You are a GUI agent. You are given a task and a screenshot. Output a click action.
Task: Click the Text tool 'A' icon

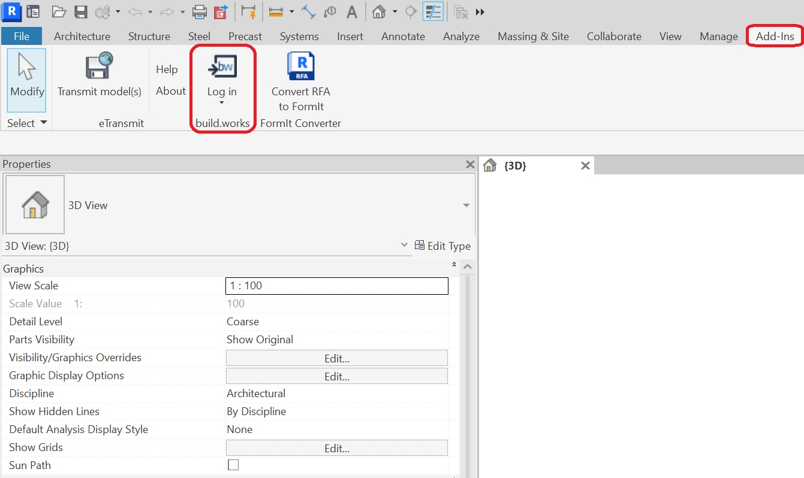coord(352,11)
